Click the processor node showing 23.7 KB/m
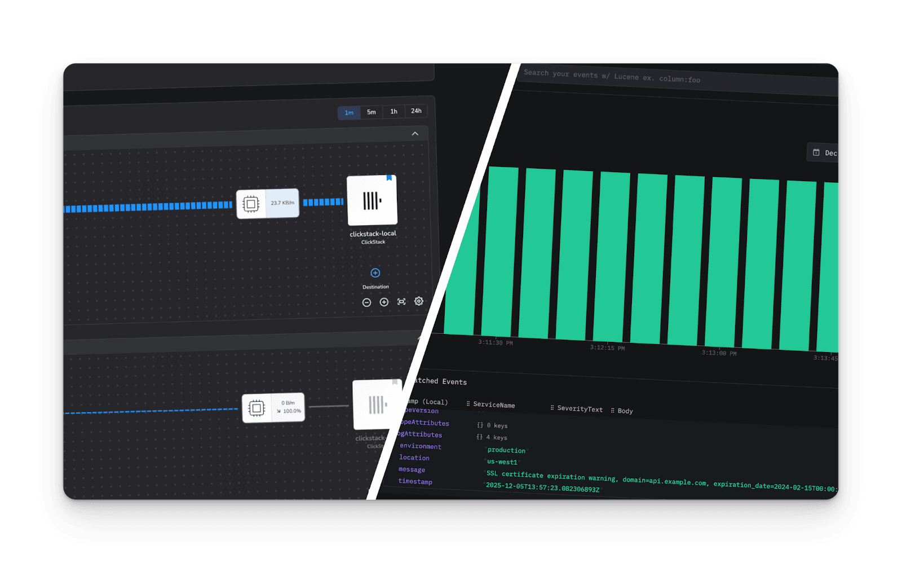This screenshot has width=902, height=563. 267,204
